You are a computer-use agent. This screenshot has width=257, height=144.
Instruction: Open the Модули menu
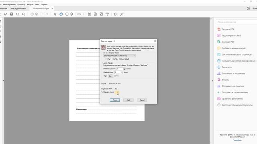point(30,4)
